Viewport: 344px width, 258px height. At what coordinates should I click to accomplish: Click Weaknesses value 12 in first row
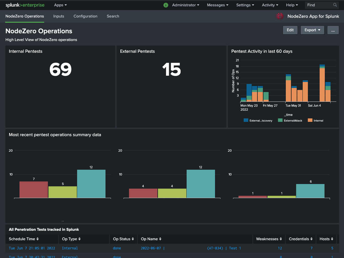coord(280,248)
